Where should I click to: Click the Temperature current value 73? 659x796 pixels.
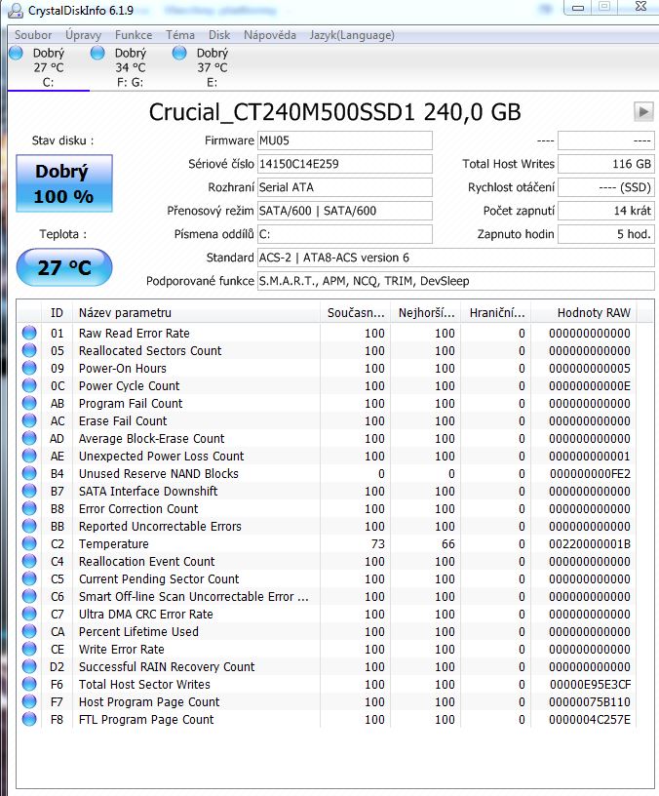[378, 543]
